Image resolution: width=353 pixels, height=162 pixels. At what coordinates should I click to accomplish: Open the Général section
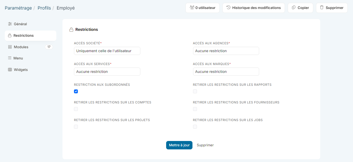[31, 24]
